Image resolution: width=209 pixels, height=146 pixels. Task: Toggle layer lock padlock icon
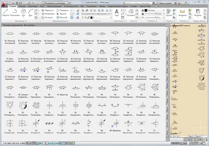(x=89, y=17)
